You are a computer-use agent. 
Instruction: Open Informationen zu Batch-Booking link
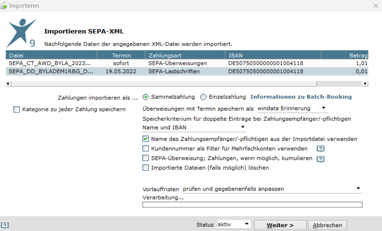pyautogui.click(x=301, y=97)
